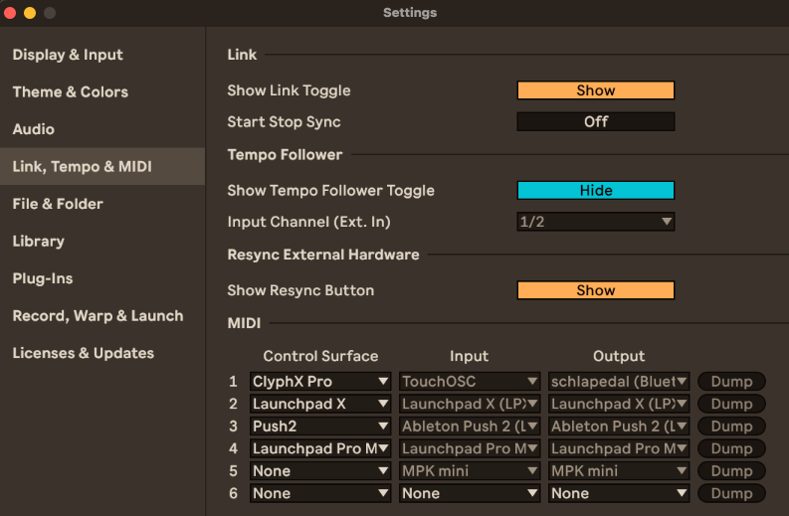Expand Launchpad X control surface dropdown
Viewport: 789px width, 516px height.
(x=320, y=404)
